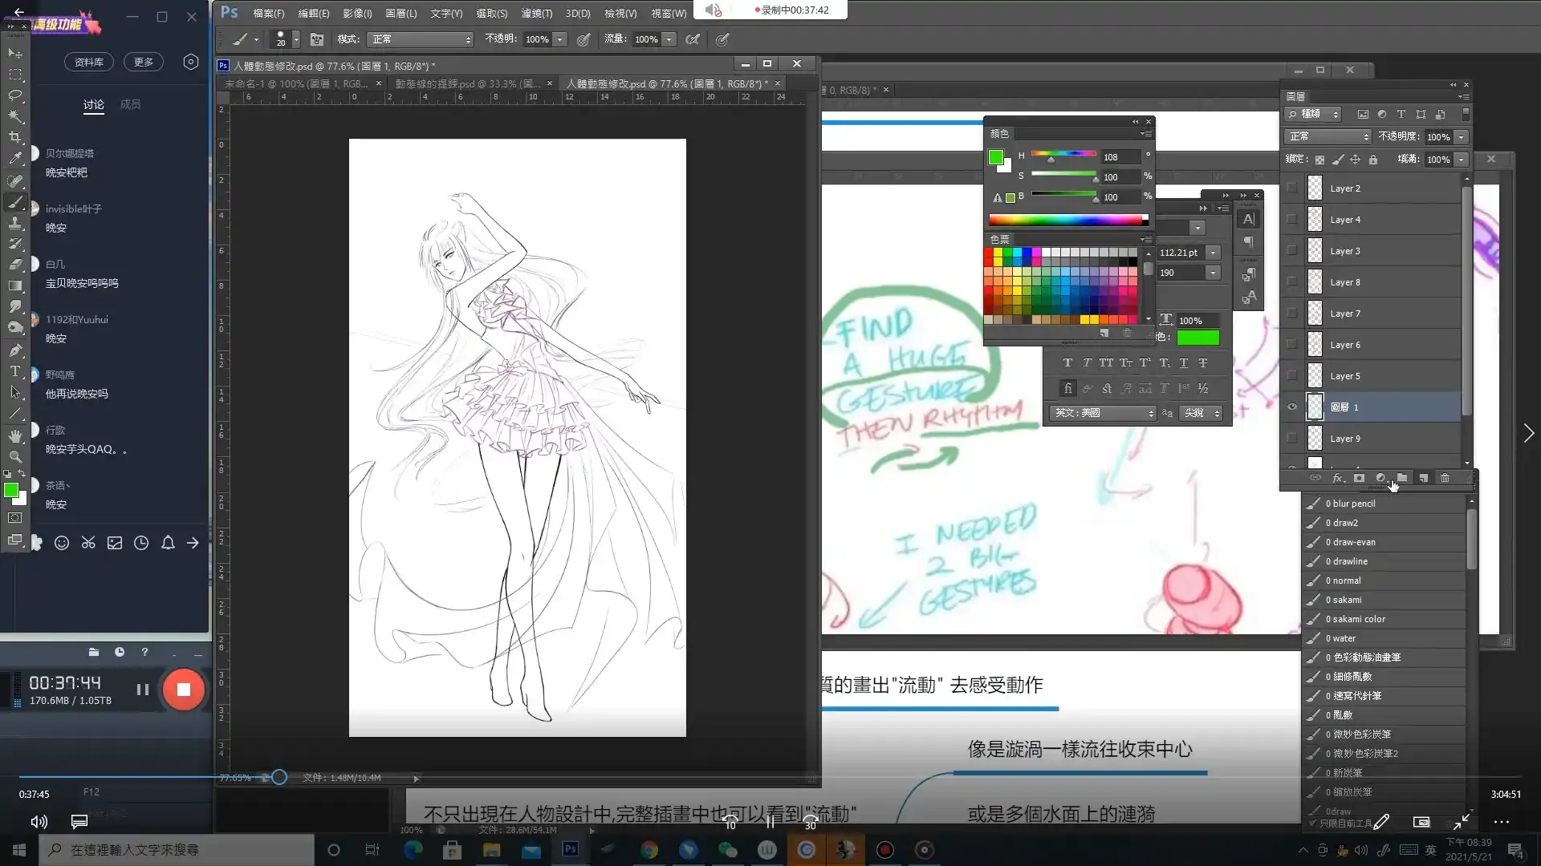Select the Type tool in toolbar
The width and height of the screenshot is (1541, 866).
[x=15, y=371]
